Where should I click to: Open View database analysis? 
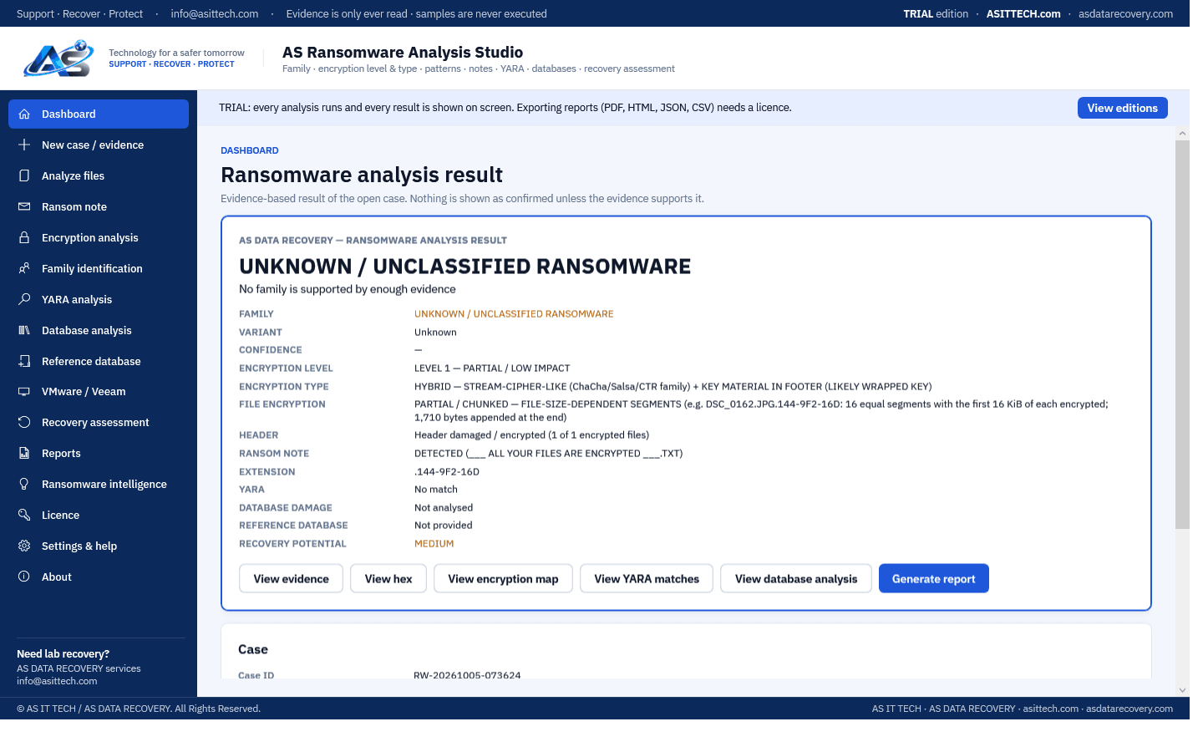(796, 579)
